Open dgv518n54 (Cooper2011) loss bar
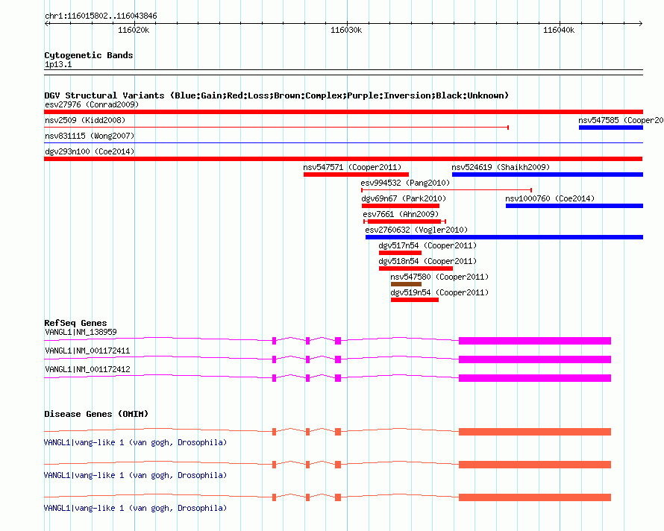 click(416, 268)
